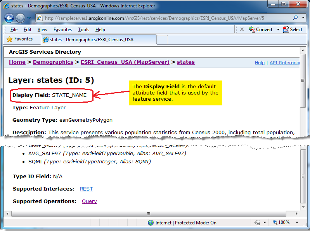310x231 pixels.
Task: Click the lower pane scroll down arrow
Action: tap(303, 207)
